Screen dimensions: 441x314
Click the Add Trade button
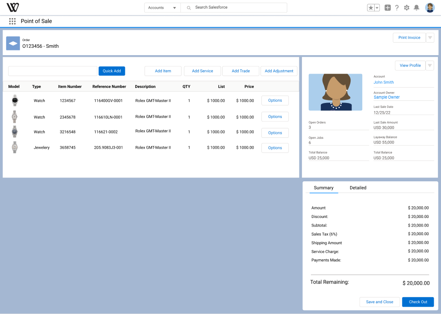[x=241, y=71]
